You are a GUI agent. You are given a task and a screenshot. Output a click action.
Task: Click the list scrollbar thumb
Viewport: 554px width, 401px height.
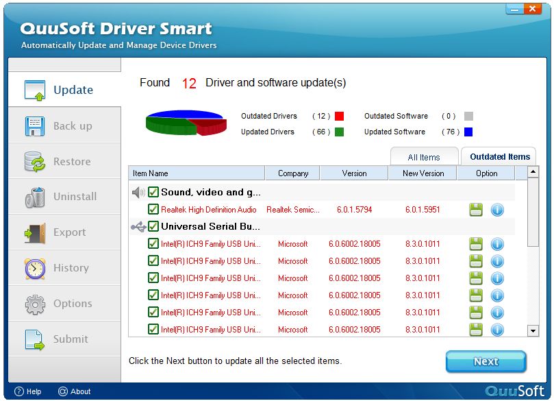coord(533,212)
